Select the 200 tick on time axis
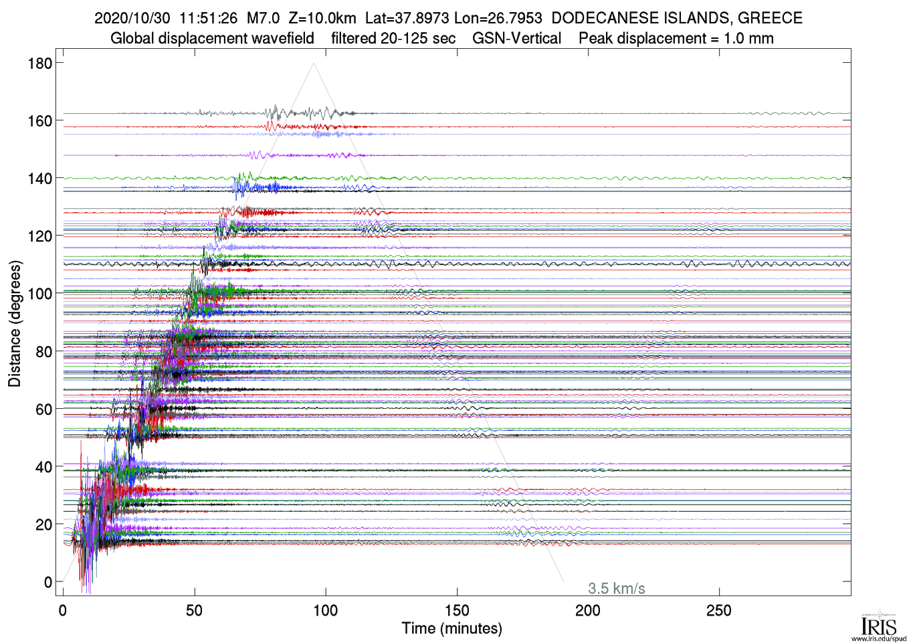This screenshot has width=911, height=643. coord(588,610)
